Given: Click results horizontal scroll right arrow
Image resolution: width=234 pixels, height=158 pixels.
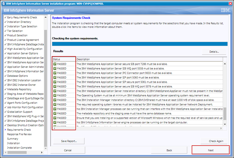Looking at the screenshot, I should pyautogui.click(x=221, y=128).
